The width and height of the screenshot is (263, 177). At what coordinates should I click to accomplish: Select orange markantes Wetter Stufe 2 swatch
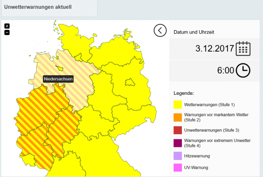coord(178,117)
